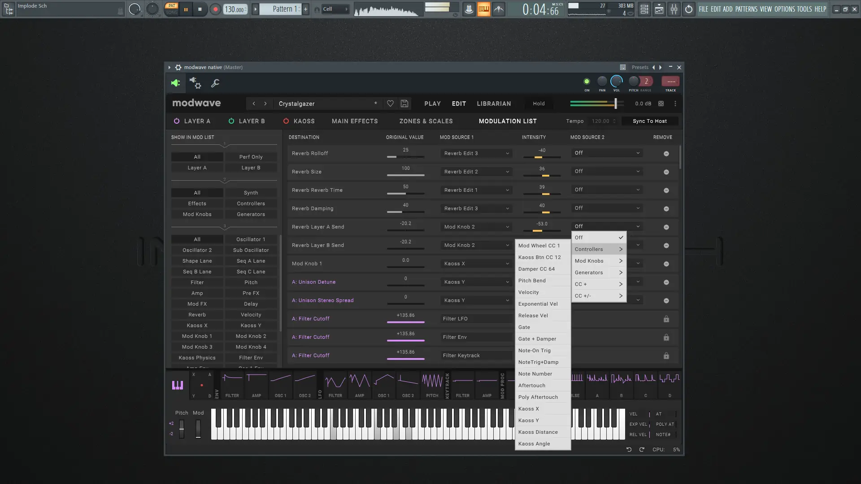This screenshot has height=484, width=861.
Task: Favorite the current preset with the heart icon
Action: pos(390,104)
